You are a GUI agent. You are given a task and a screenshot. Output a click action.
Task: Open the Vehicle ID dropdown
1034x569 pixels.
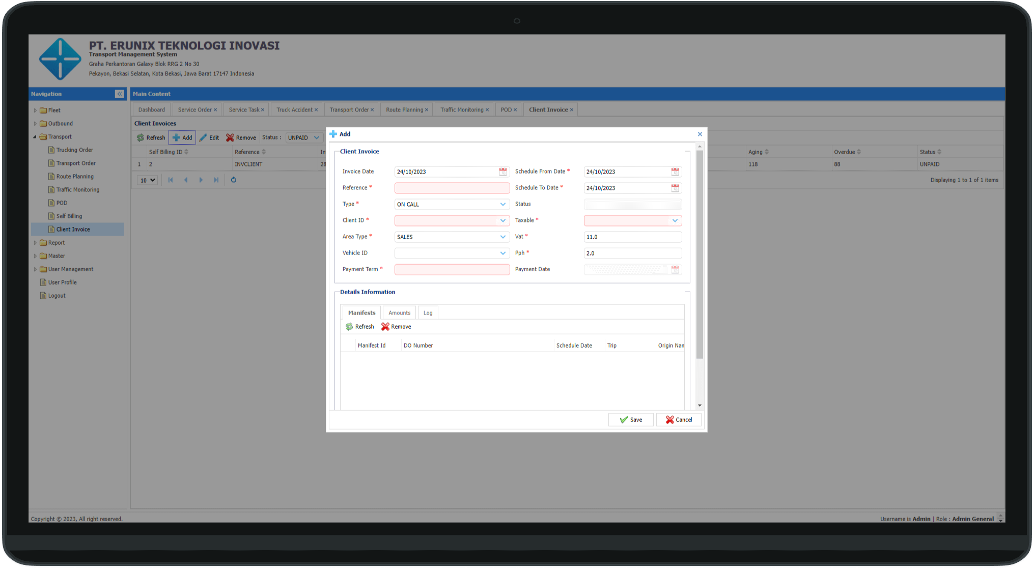pyautogui.click(x=503, y=253)
